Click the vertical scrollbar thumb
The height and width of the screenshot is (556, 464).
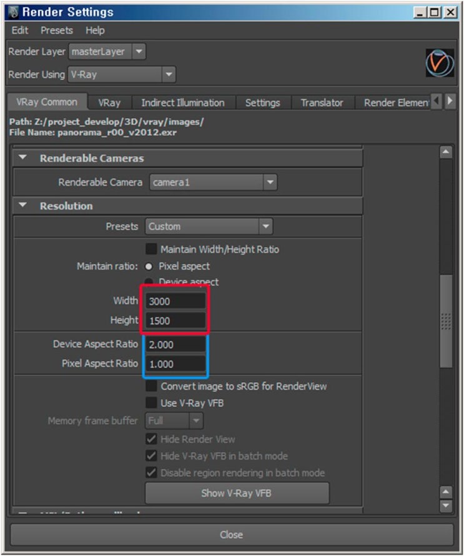(445, 321)
